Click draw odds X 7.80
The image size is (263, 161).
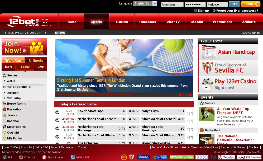[x=133, y=119]
